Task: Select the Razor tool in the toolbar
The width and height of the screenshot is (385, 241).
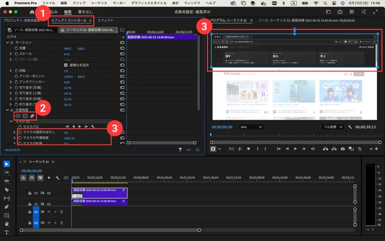Action: (x=6, y=189)
